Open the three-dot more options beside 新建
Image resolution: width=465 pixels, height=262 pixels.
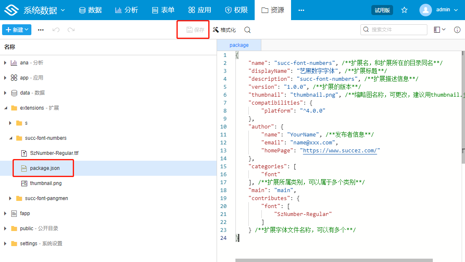(41, 30)
